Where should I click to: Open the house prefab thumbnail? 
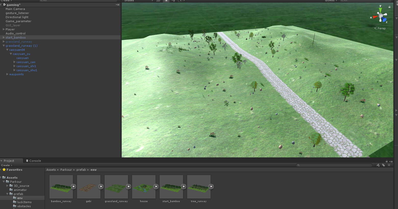coord(144,187)
